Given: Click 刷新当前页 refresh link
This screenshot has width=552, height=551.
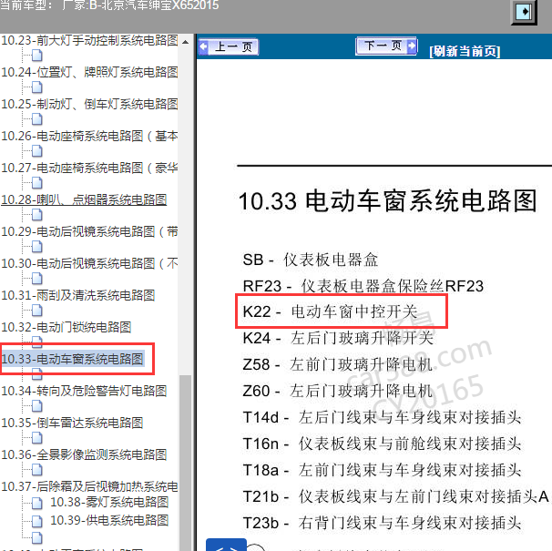Looking at the screenshot, I should click(465, 51).
